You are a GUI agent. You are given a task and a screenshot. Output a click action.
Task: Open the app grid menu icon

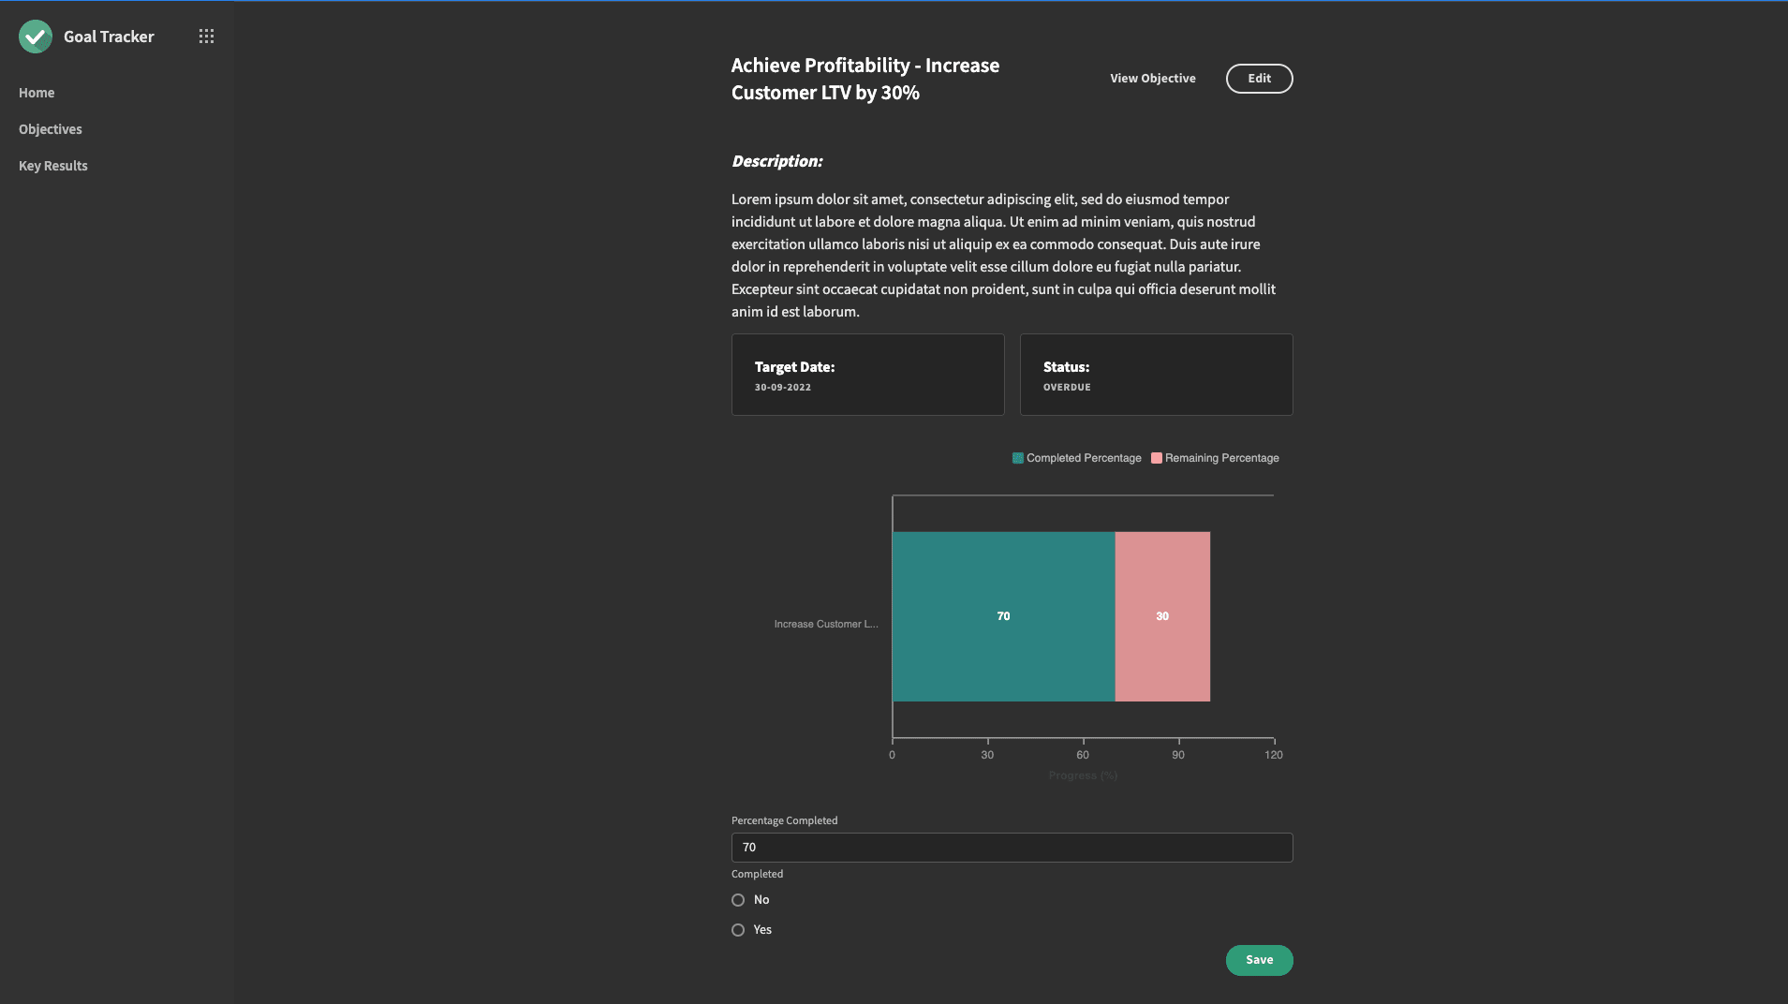206,37
